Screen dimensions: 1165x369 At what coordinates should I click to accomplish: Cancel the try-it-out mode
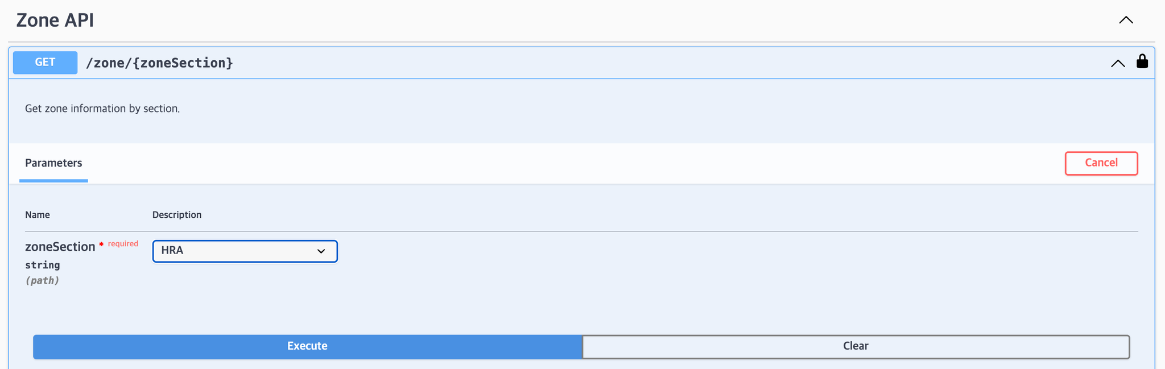(x=1101, y=163)
